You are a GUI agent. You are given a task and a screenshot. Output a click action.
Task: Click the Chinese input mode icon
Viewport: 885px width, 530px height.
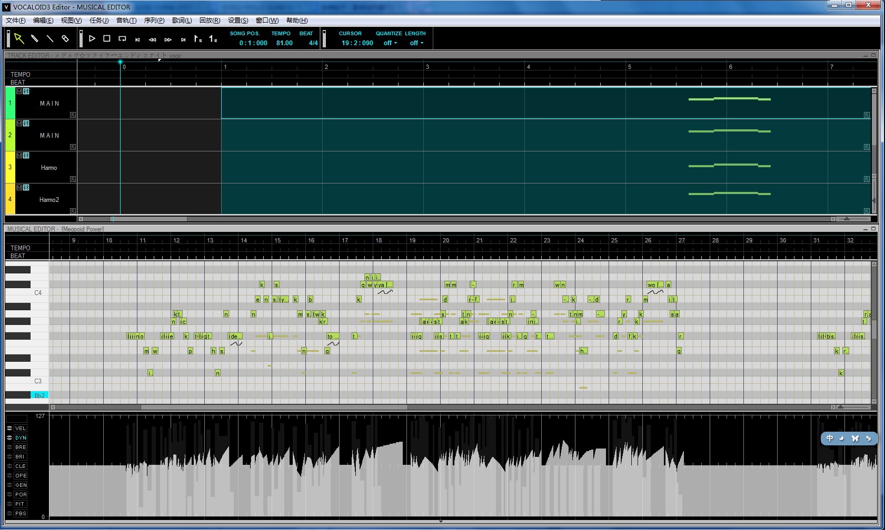coord(830,438)
